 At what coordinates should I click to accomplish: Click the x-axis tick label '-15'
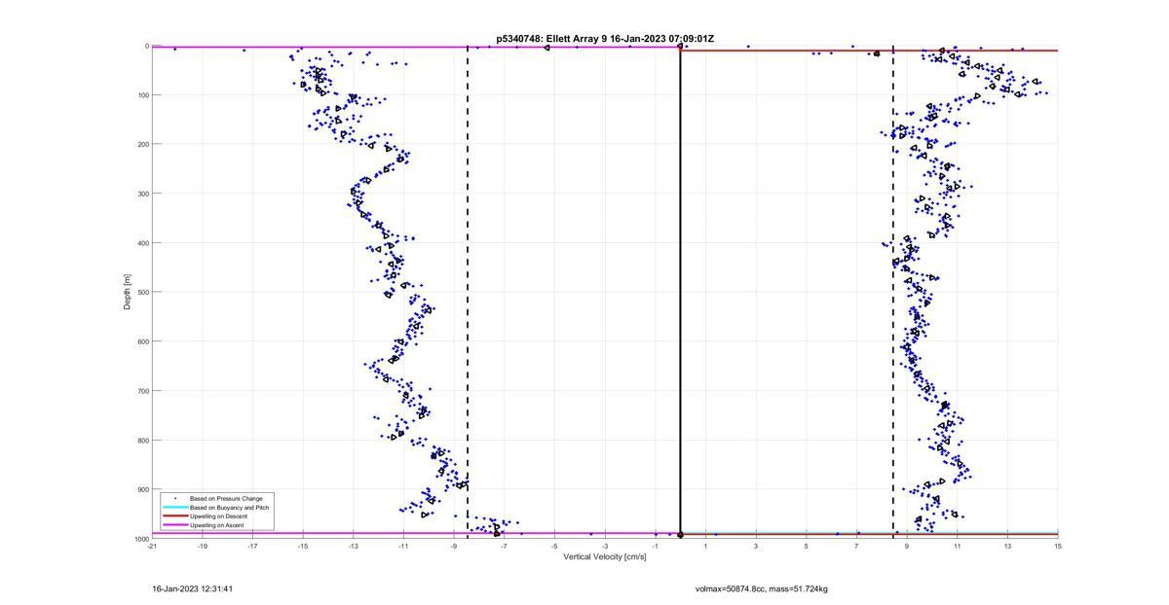click(303, 546)
